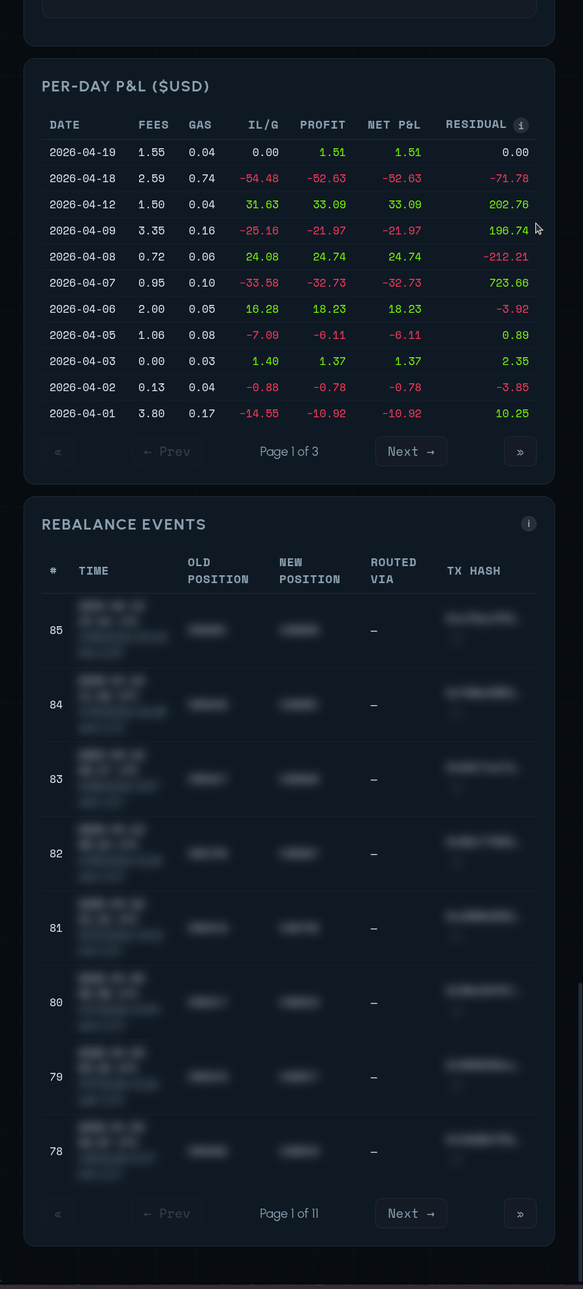Image resolution: width=583 pixels, height=1289 pixels.
Task: Click the DATE column header
Action: [x=65, y=125]
